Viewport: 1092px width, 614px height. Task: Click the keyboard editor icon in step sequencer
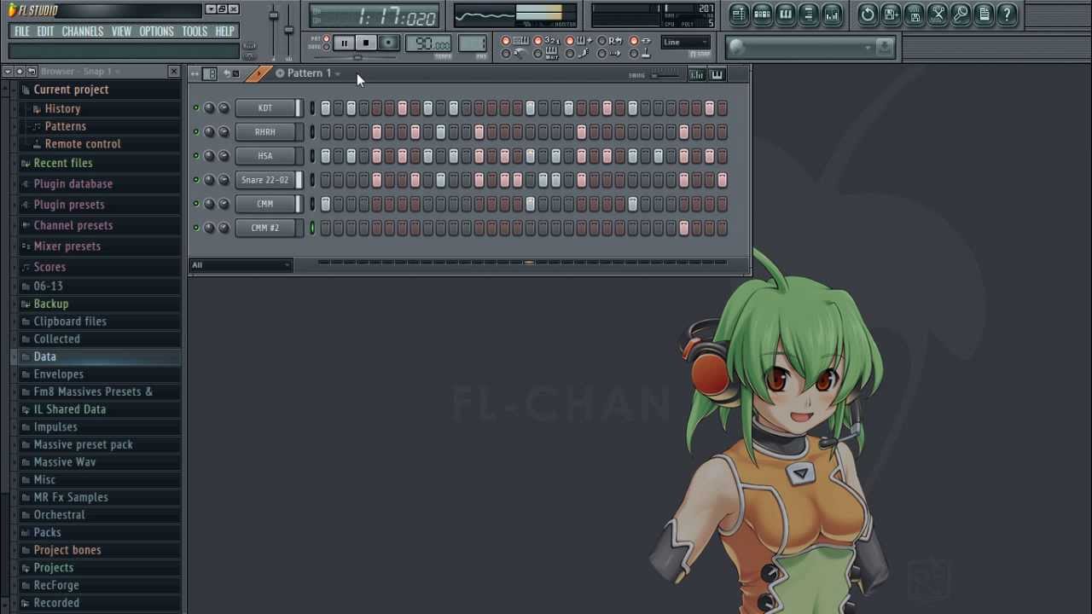point(717,75)
